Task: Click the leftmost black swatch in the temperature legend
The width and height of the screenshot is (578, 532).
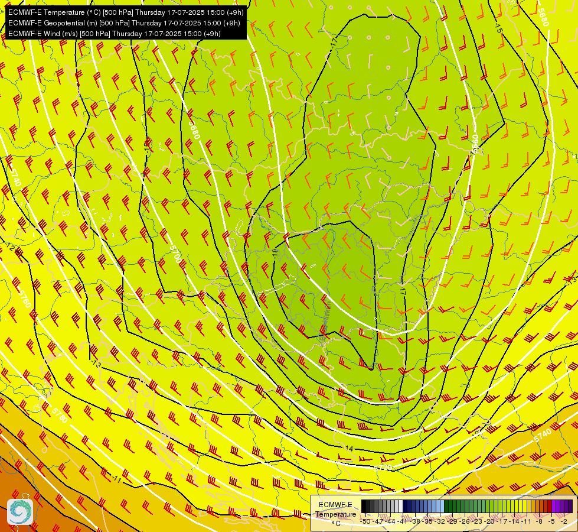Action: tap(364, 506)
